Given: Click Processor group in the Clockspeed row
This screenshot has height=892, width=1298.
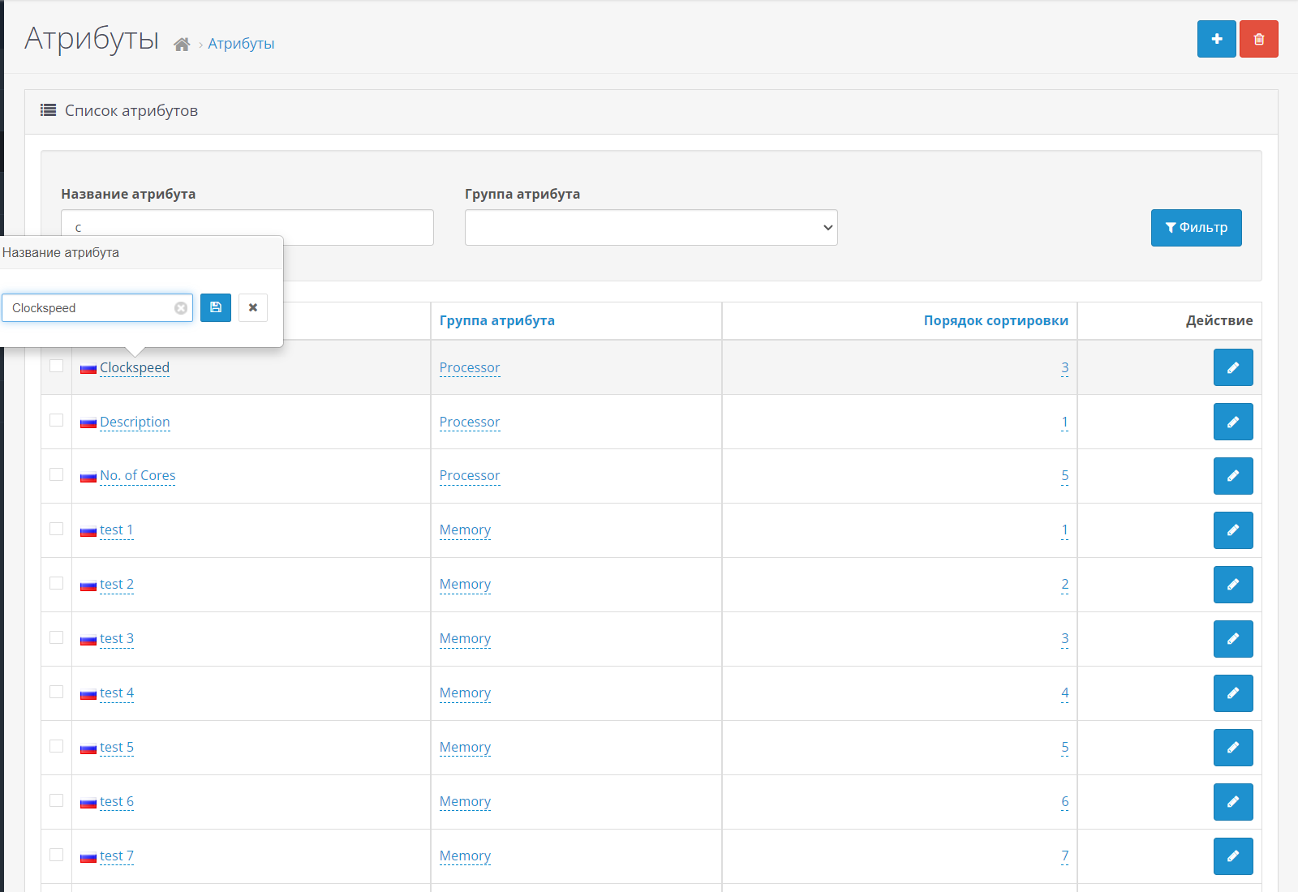Looking at the screenshot, I should pos(470,367).
